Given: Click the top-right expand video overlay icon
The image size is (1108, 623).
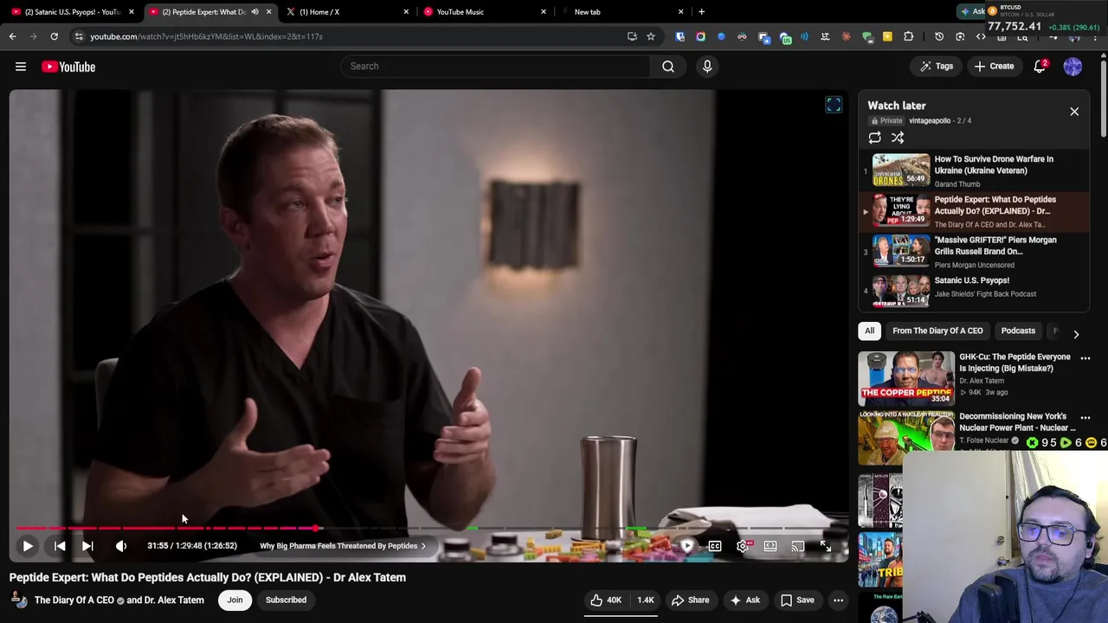Looking at the screenshot, I should click(834, 105).
